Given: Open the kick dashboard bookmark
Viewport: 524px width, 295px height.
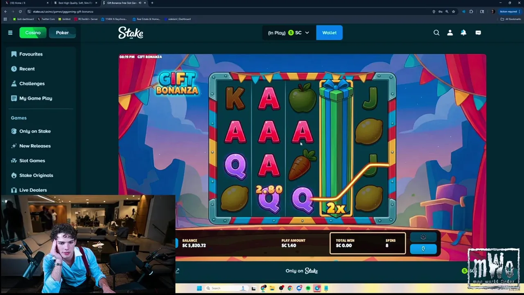Looking at the screenshot, I should 24,19.
